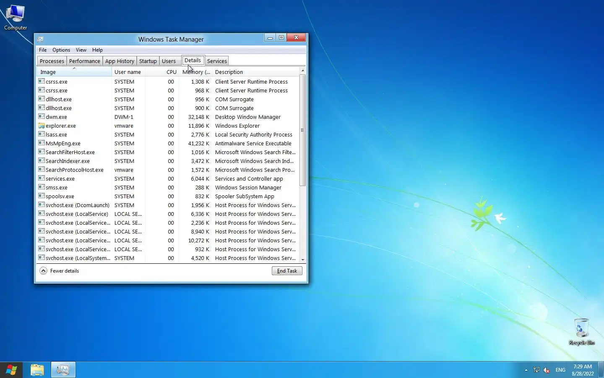
Task: Click the Windows Session Manager description
Action: tap(248, 187)
